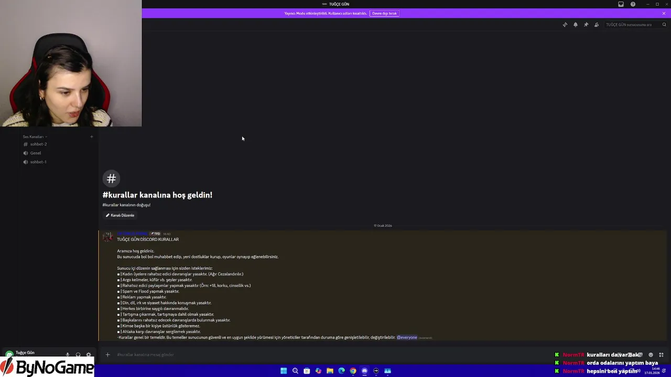The width and height of the screenshot is (671, 377).
Task: Dismiss the purple Streamer Mode banner
Action: [x=664, y=13]
